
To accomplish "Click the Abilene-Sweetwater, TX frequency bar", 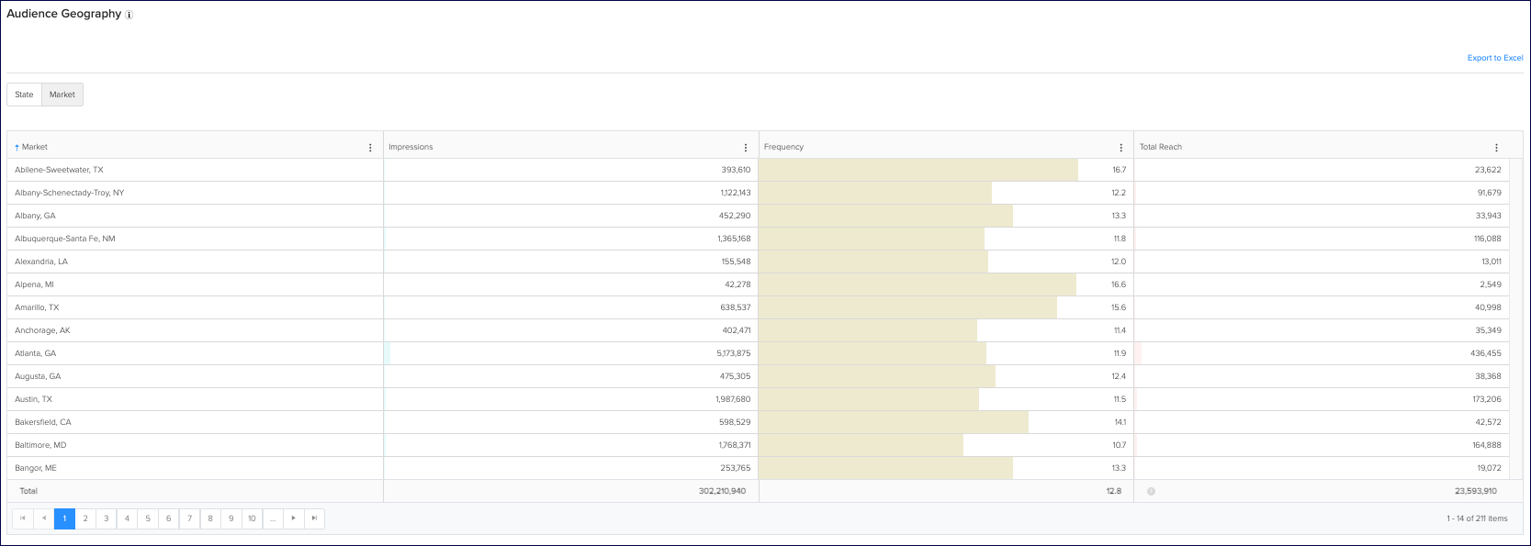I will (x=918, y=170).
